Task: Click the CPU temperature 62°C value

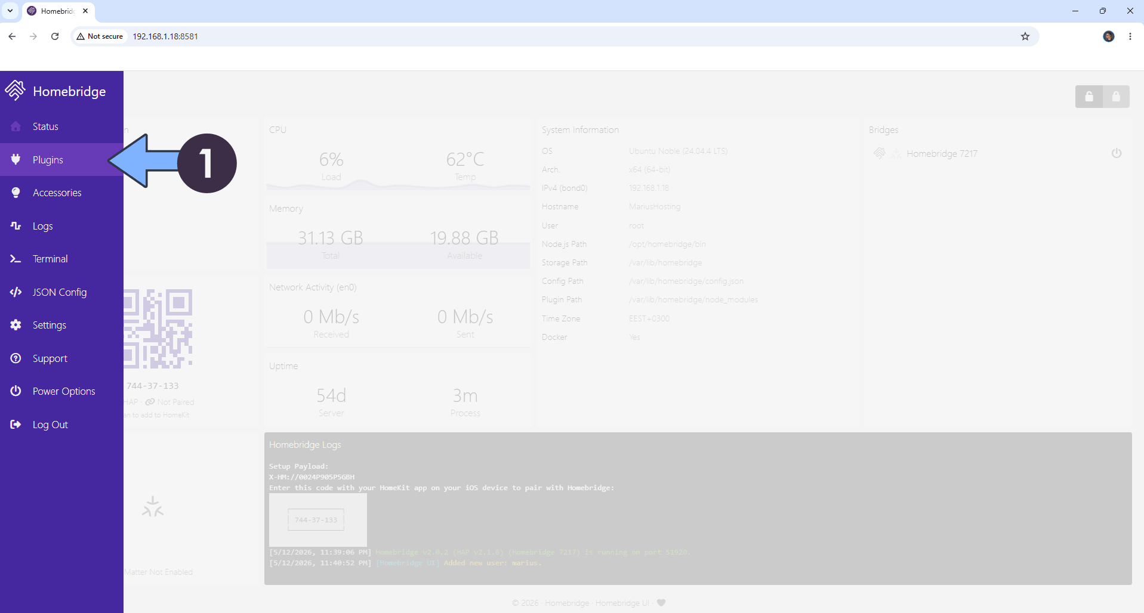Action: pyautogui.click(x=465, y=159)
